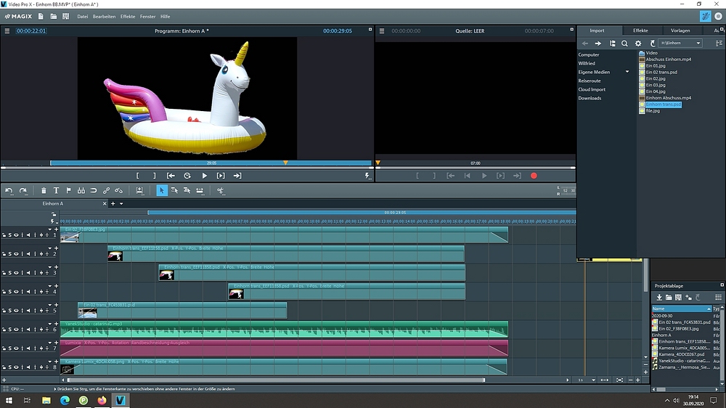
Task: Open the timeline zoom level dropdown
Action: point(594,380)
